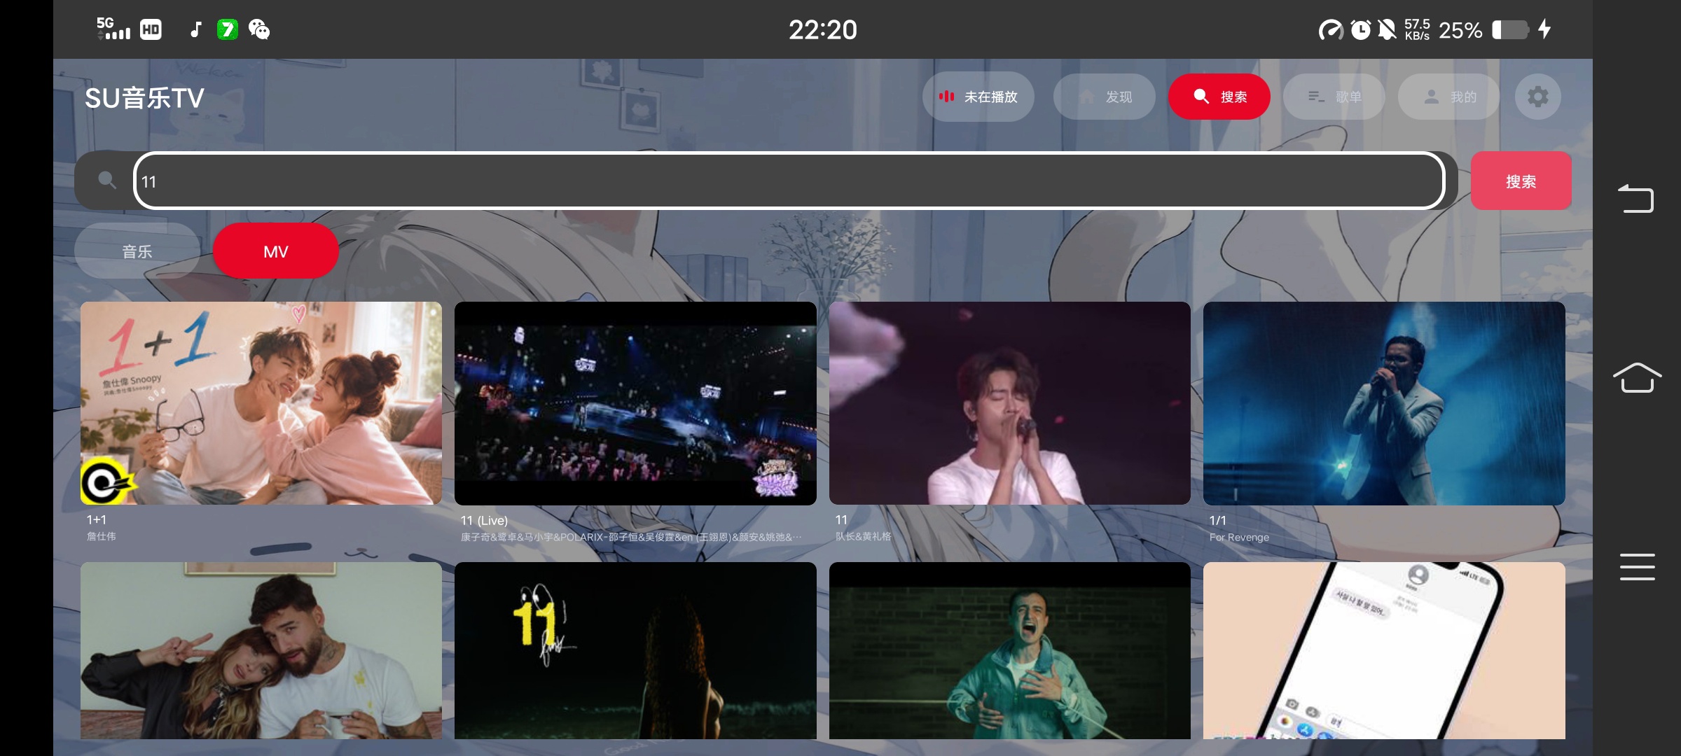Click the 11 (Live) title text
Image resolution: width=1681 pixels, height=756 pixels.
tap(484, 520)
